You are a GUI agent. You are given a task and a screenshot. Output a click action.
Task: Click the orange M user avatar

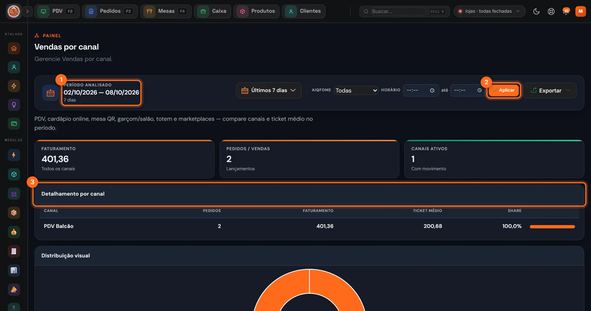(x=581, y=11)
